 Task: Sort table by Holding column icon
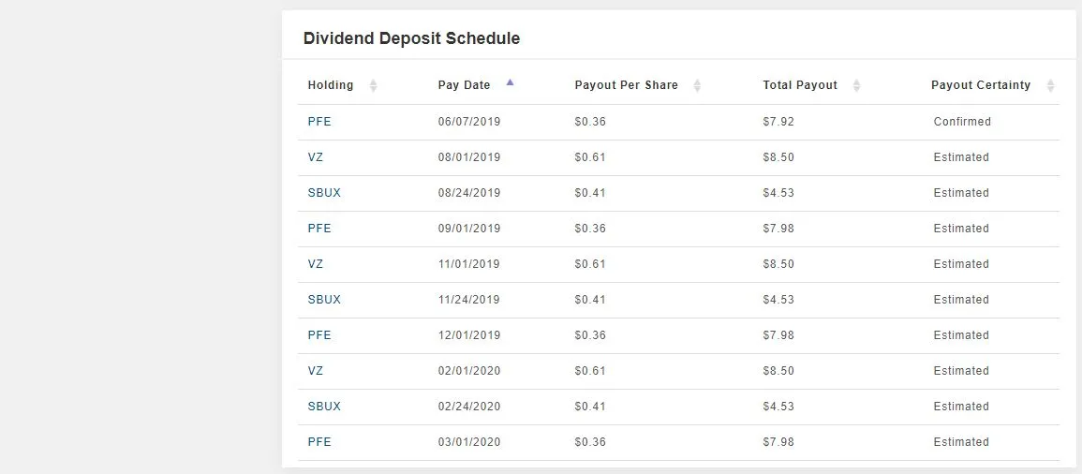[374, 85]
